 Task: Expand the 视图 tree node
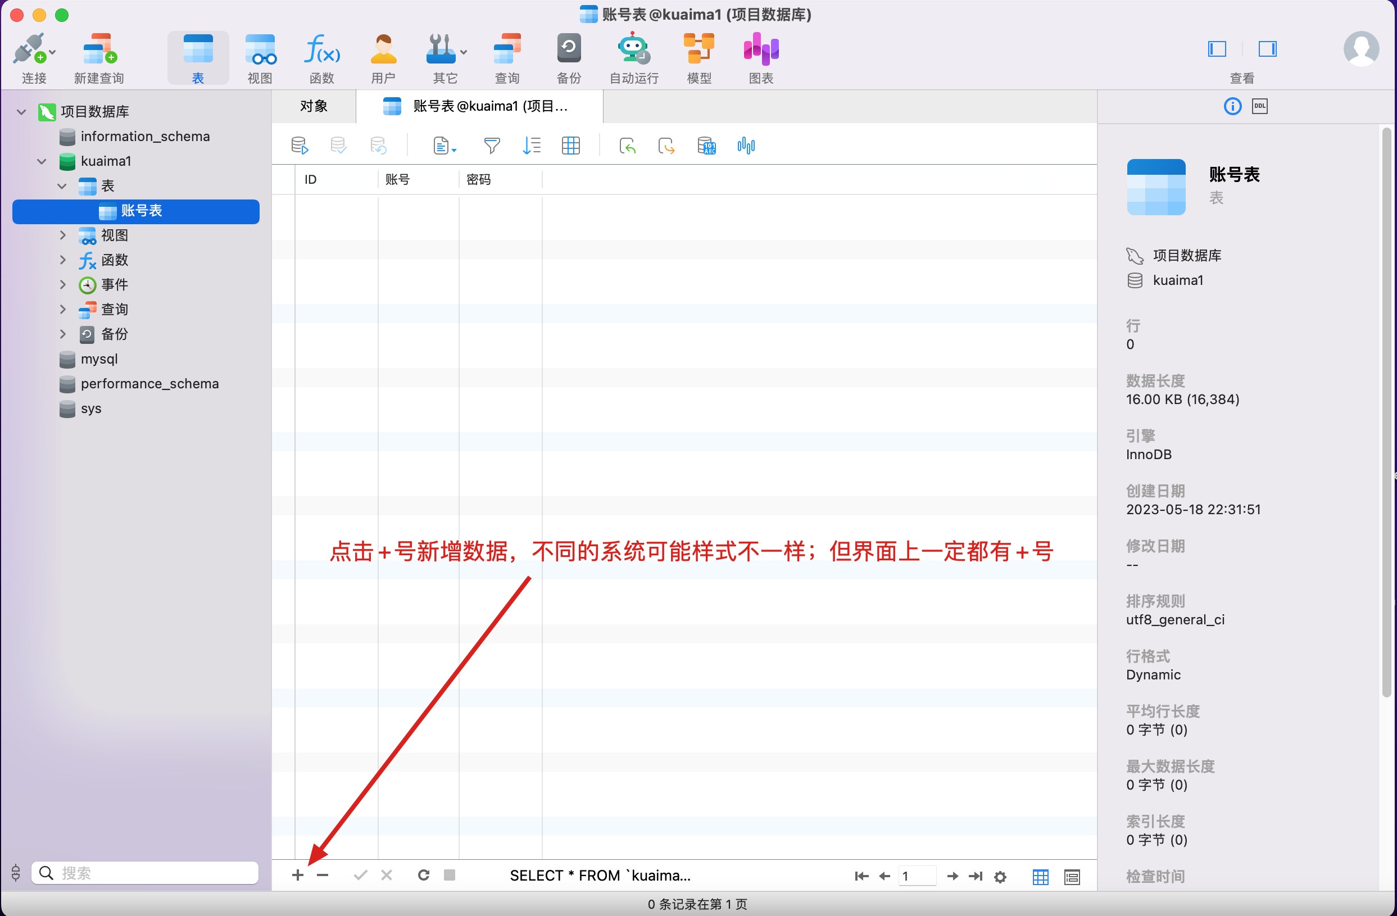click(62, 235)
